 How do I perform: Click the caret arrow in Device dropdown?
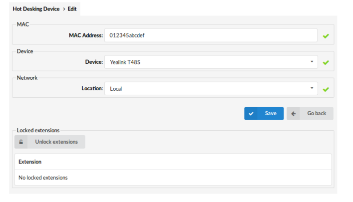(312, 62)
